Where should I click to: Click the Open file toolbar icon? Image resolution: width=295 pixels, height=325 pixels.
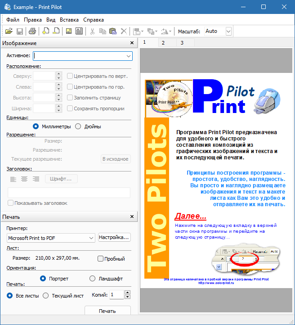pyautogui.click(x=9, y=32)
